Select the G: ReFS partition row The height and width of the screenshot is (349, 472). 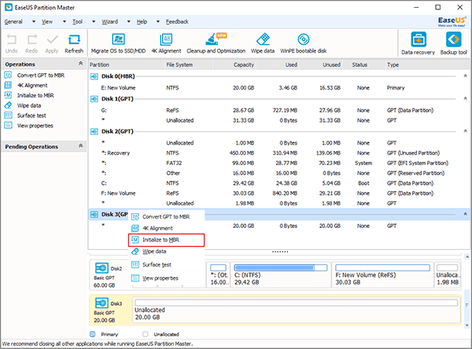(277, 110)
